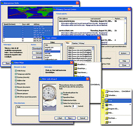
Task: Sort by Speed column header
Action: pyautogui.click(x=12, y=24)
